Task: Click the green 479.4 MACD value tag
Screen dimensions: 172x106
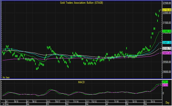Action: [165, 82]
